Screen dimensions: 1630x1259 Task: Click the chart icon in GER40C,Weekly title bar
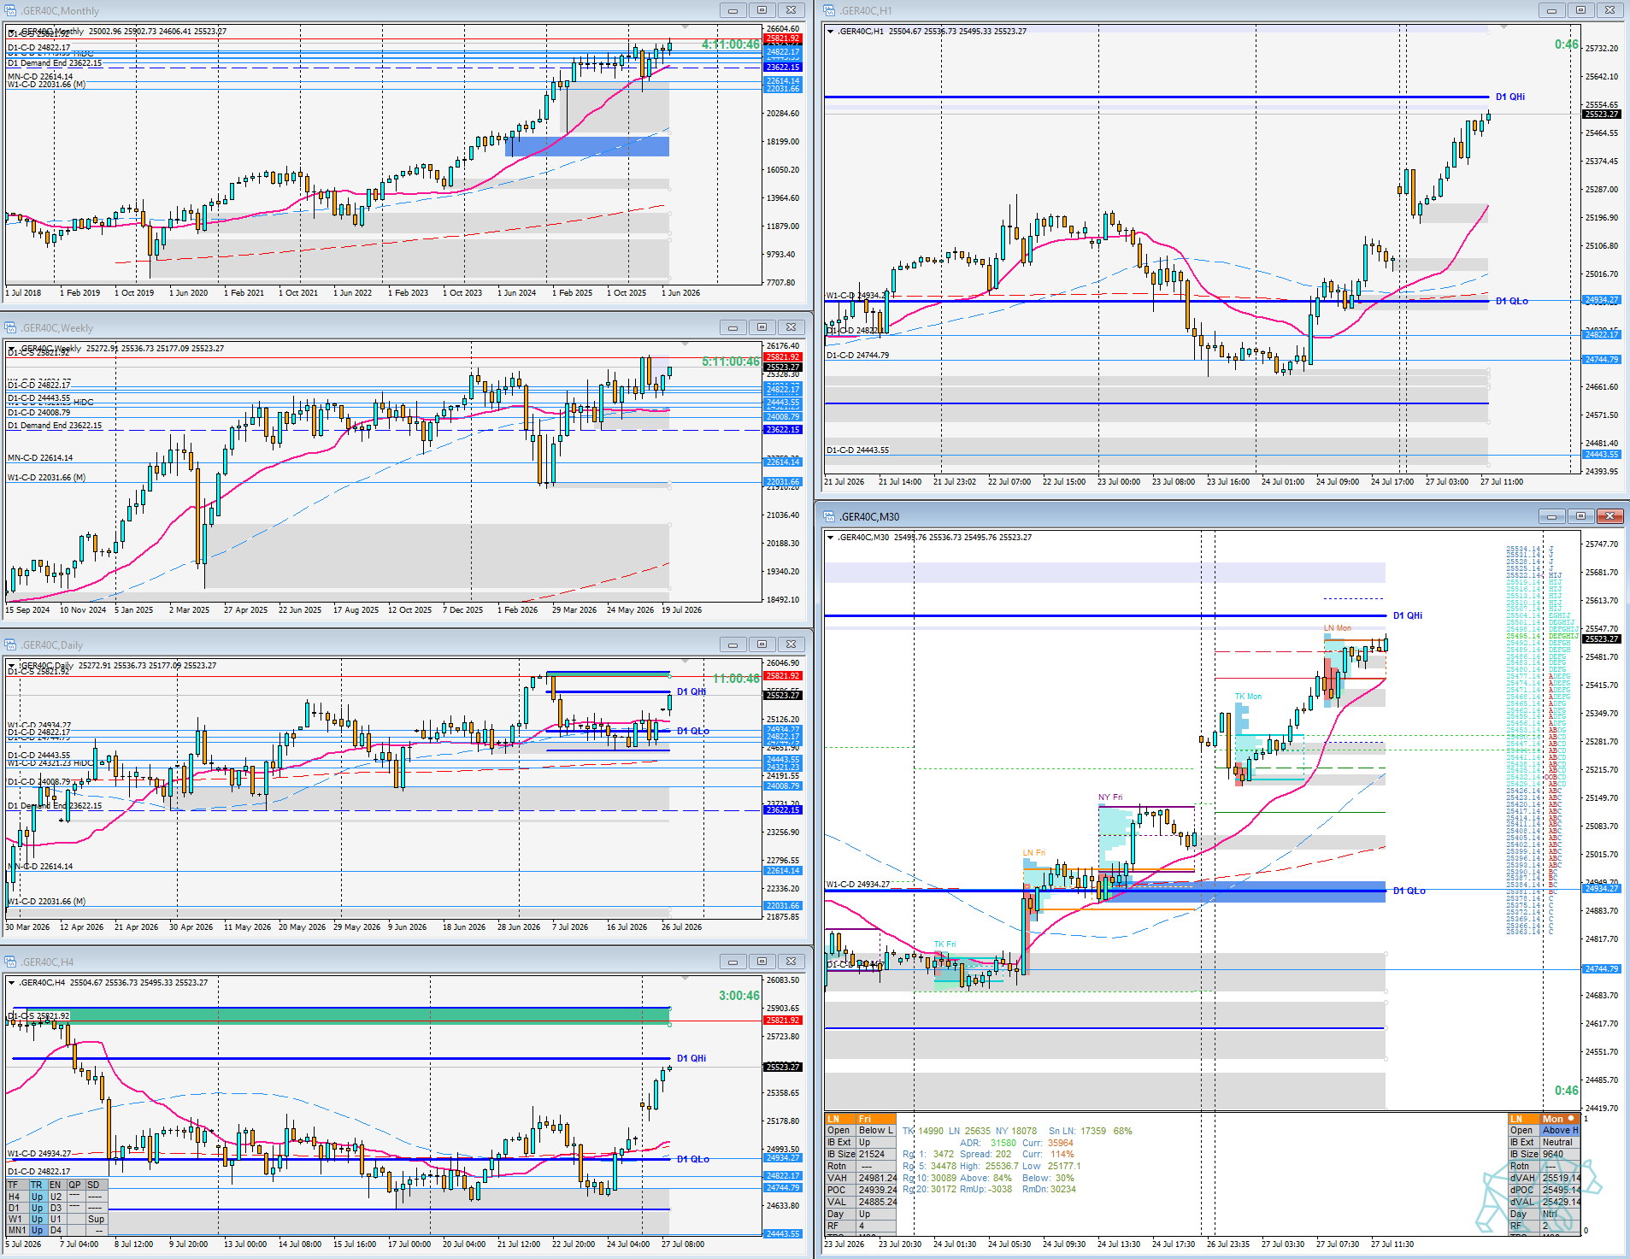coord(10,327)
